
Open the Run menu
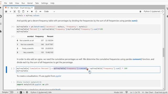23,3
